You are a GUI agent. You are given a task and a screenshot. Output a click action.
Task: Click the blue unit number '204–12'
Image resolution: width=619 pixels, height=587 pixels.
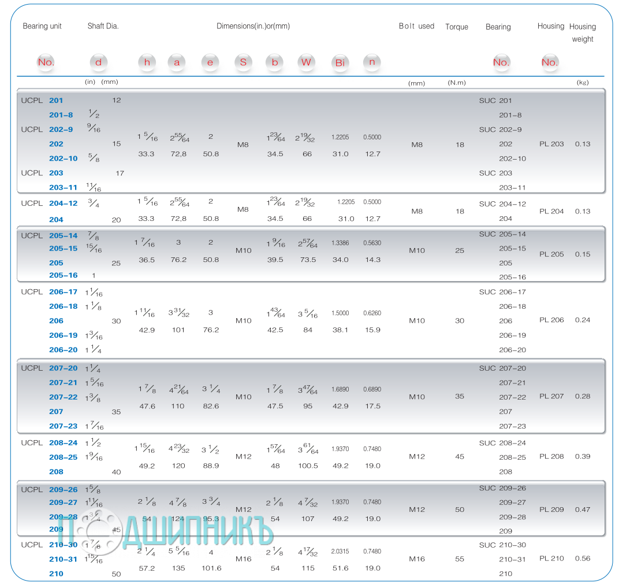click(64, 203)
